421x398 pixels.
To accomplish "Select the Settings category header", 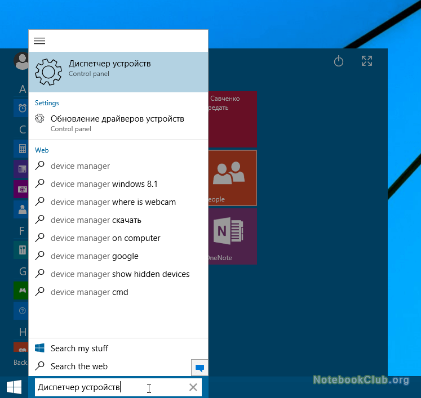I will pyautogui.click(x=47, y=103).
